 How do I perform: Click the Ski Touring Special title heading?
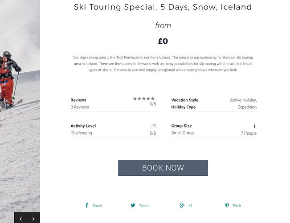pyautogui.click(x=163, y=7)
